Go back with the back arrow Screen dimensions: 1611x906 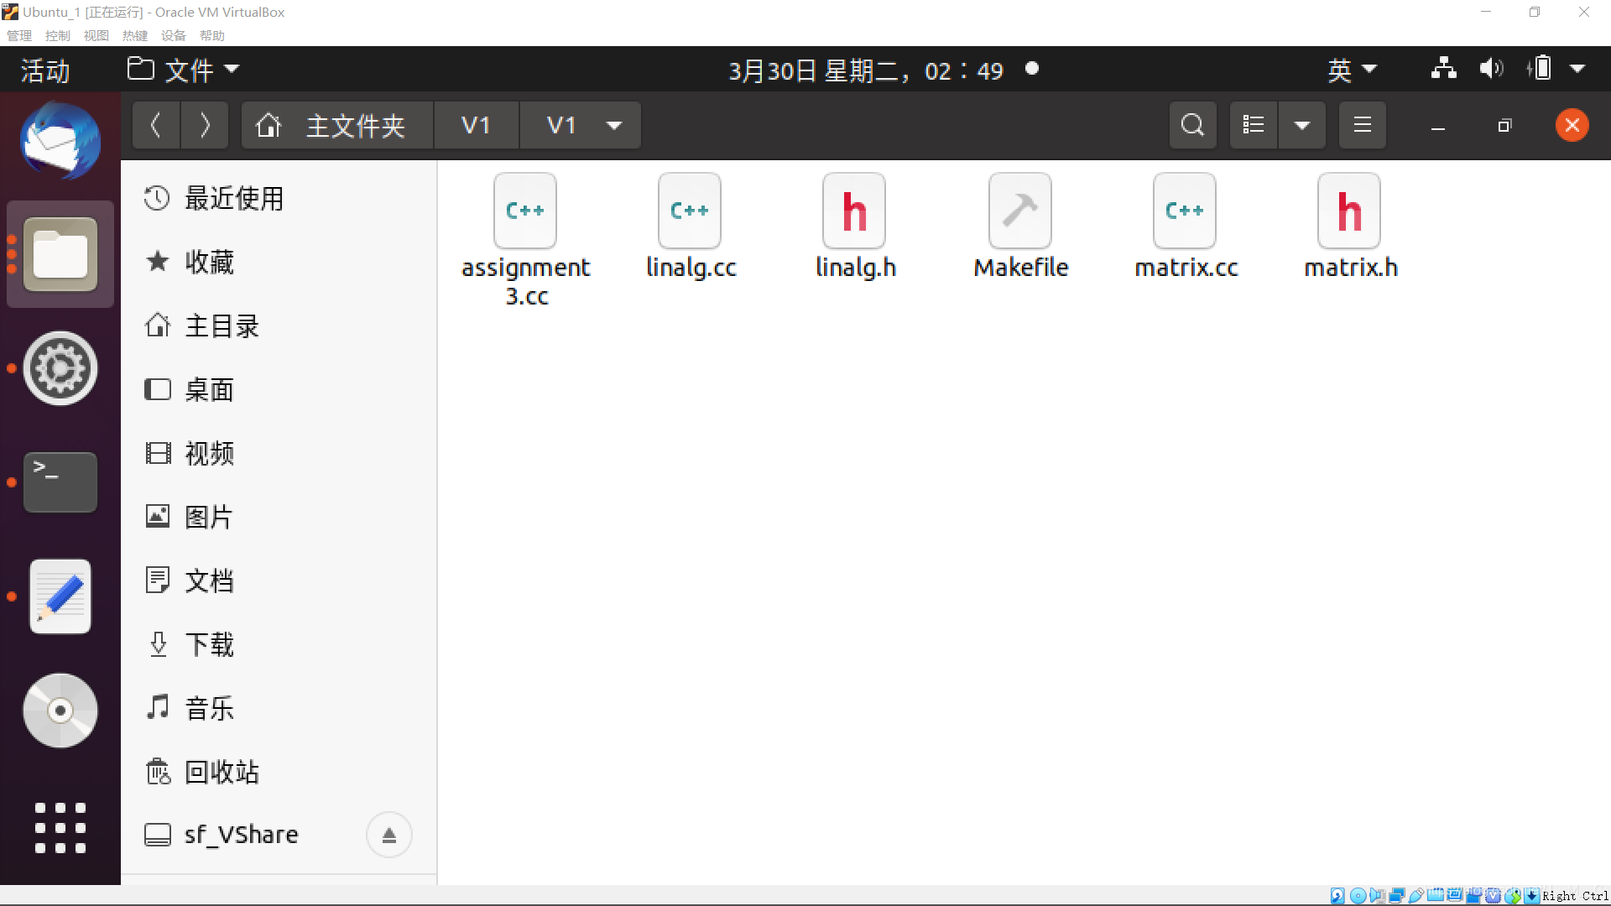(156, 126)
